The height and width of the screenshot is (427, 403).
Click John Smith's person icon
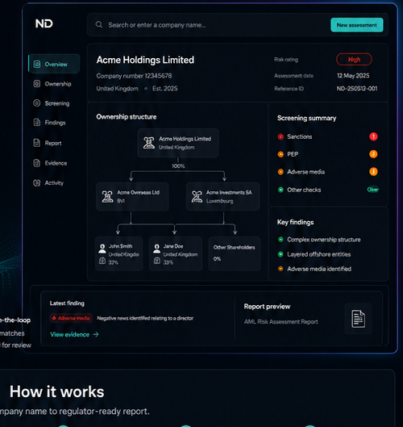(102, 249)
